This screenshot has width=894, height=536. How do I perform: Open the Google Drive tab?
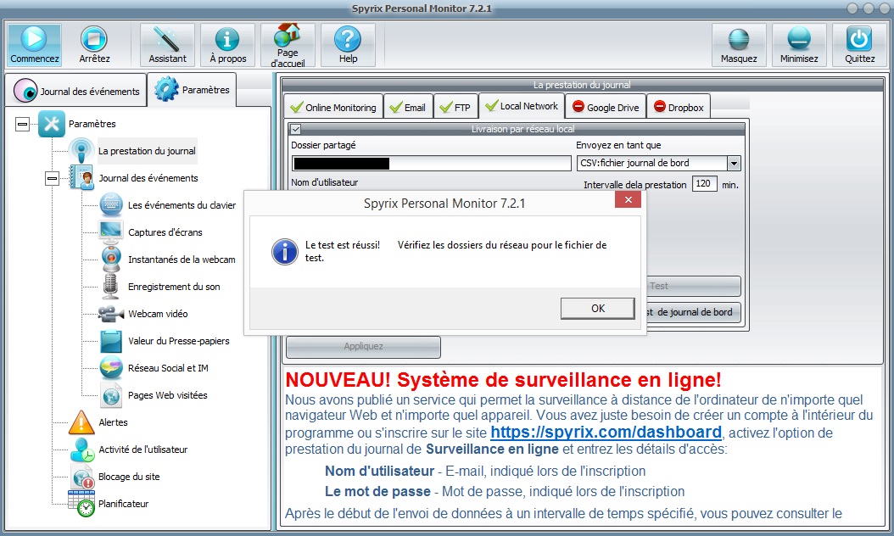tap(606, 107)
